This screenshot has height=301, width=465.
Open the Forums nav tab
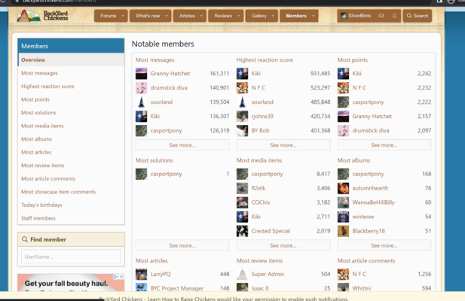point(109,16)
